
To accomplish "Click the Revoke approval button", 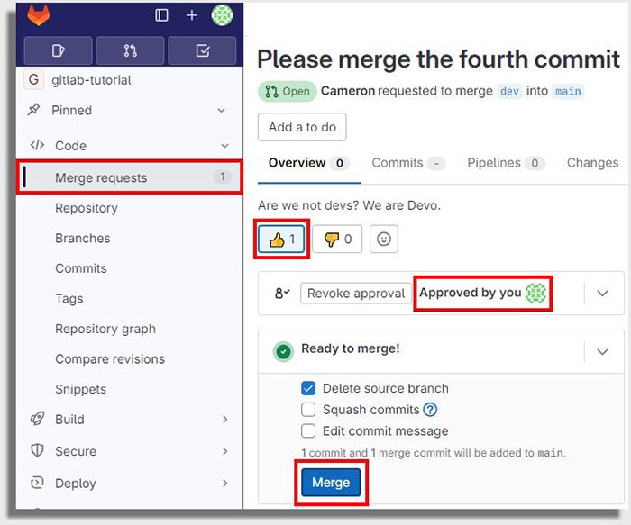I will (356, 294).
